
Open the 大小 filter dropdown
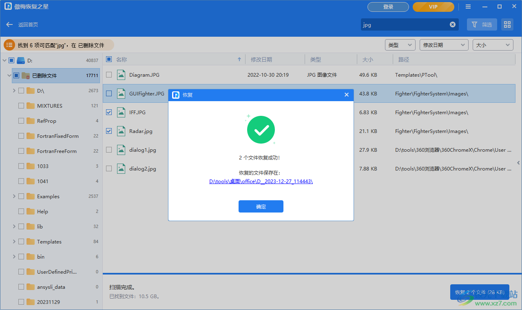pos(493,45)
